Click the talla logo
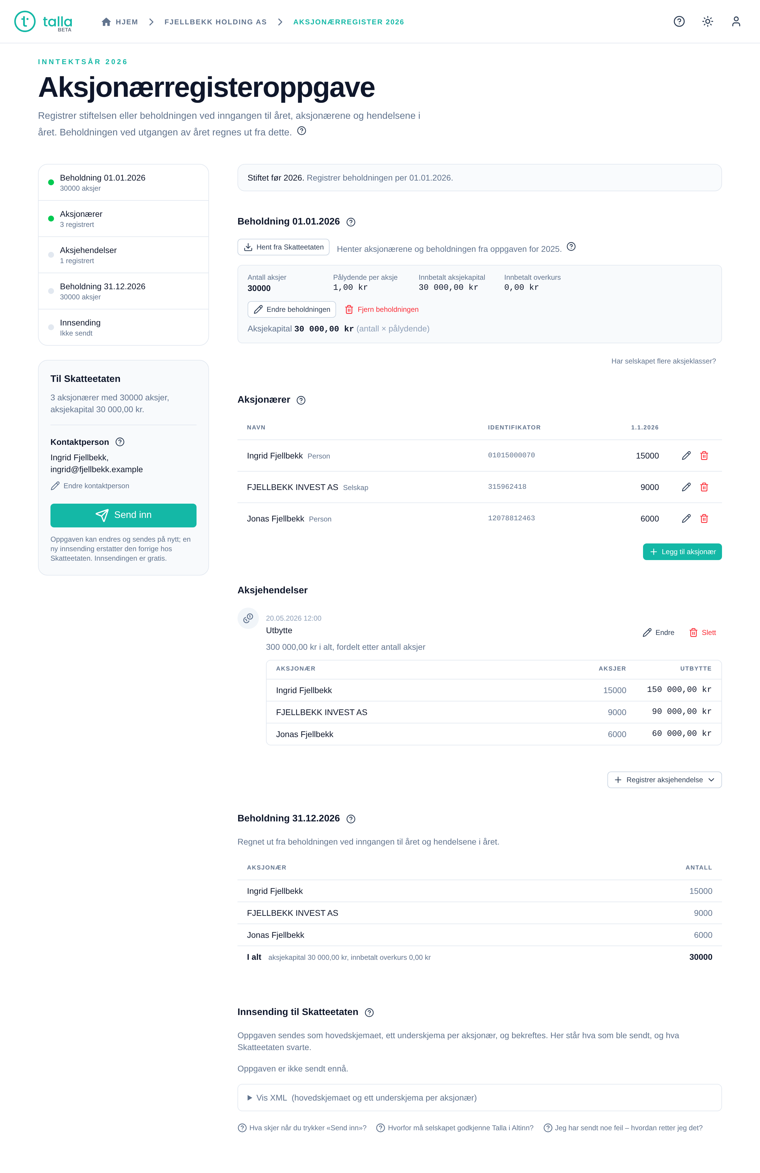 [x=43, y=22]
